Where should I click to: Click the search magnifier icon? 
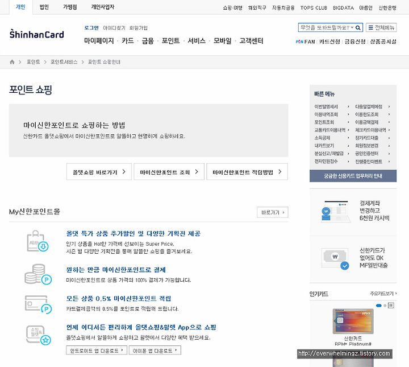[x=358, y=28]
